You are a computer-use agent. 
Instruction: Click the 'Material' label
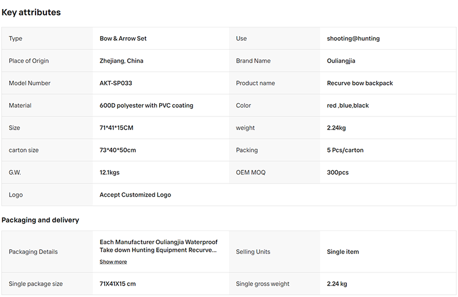pyautogui.click(x=20, y=105)
